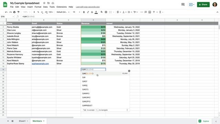Format as currency with dollar icon

tap(34, 12)
